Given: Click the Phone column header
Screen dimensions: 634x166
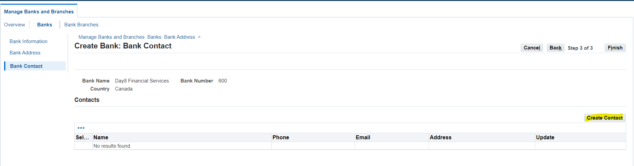Looking at the screenshot, I should point(313,137).
